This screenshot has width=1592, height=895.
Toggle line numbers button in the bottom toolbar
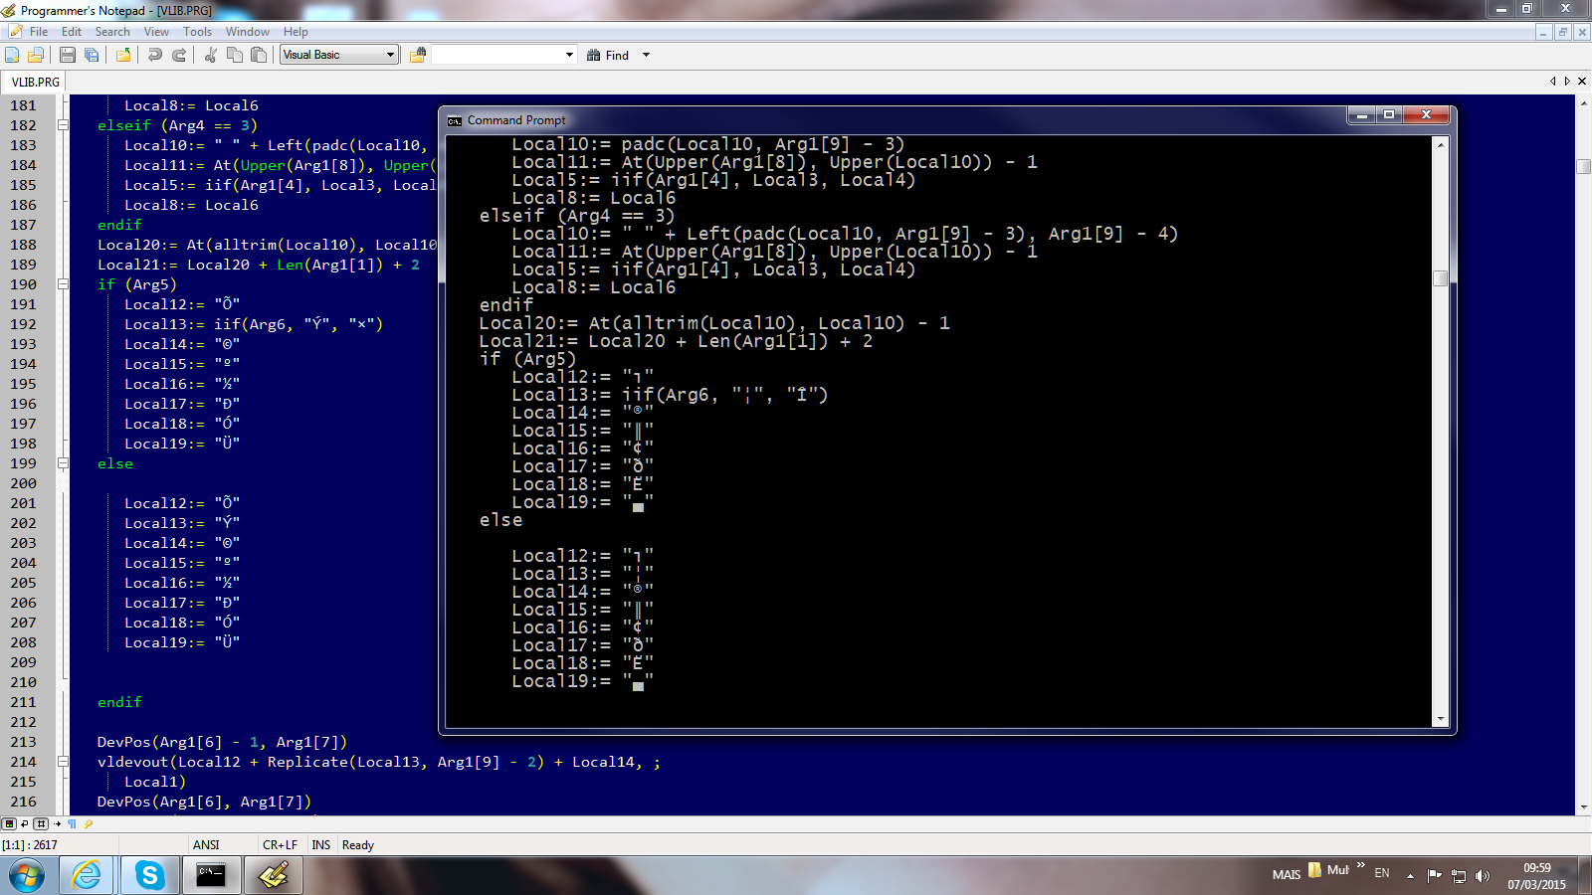tap(41, 823)
